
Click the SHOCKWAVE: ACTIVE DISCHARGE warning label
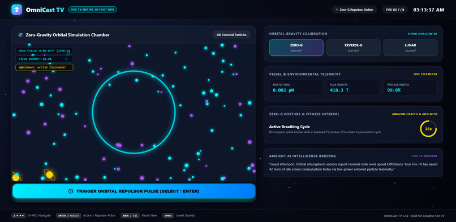pyautogui.click(x=44, y=67)
